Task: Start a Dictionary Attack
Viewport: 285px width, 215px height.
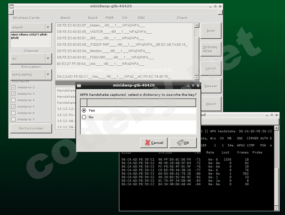Action: point(210,49)
